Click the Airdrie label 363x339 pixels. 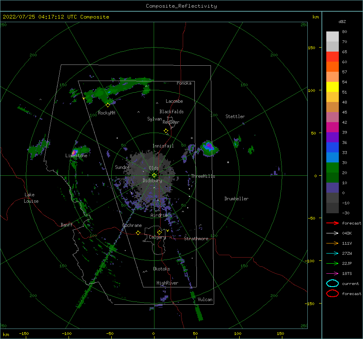[159, 215]
